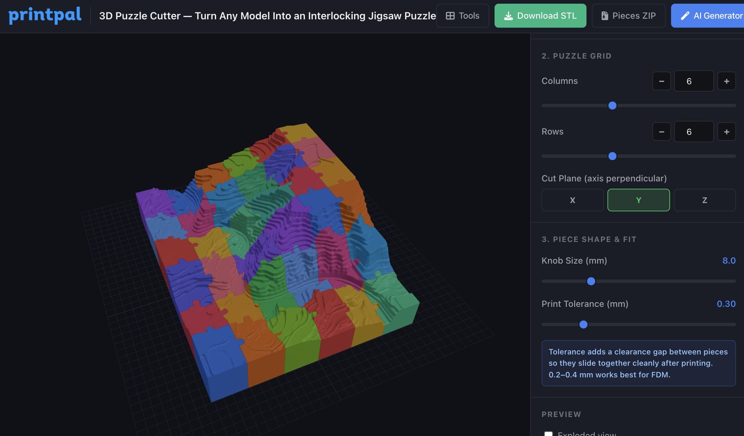744x436 pixels.
Task: Increase rows with plus button
Action: (726, 132)
